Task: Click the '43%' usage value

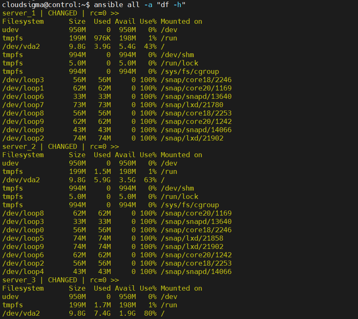Action: pyautogui.click(x=150, y=47)
